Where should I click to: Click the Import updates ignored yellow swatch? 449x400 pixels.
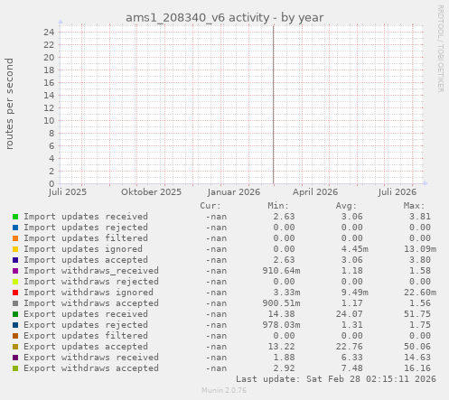click(x=15, y=249)
